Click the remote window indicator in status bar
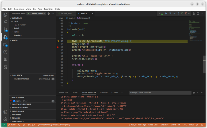This screenshot has width=207, height=128. click(x=4, y=124)
